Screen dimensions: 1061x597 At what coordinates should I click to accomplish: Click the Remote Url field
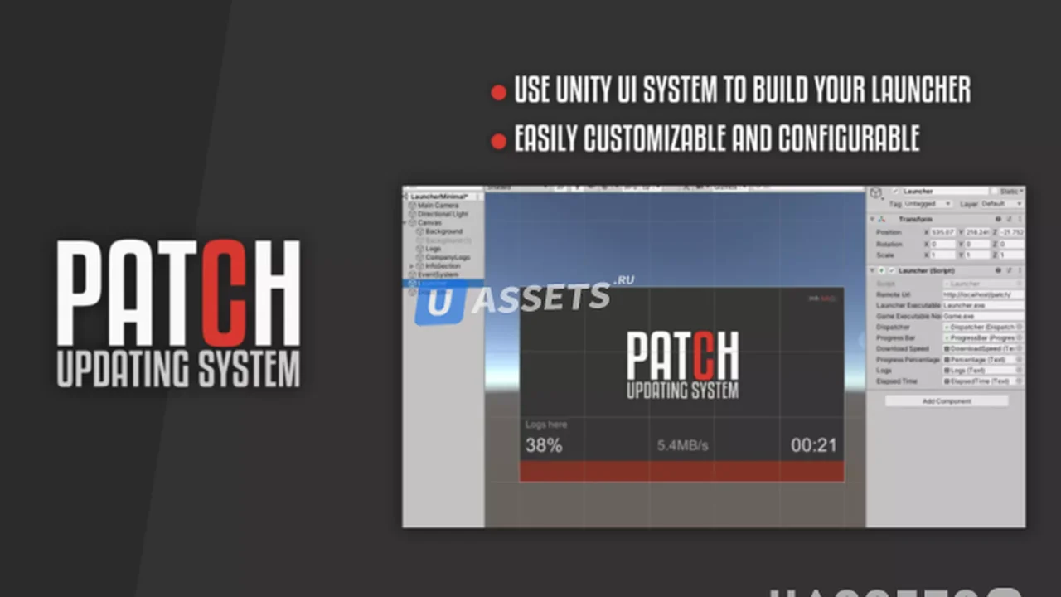click(984, 294)
